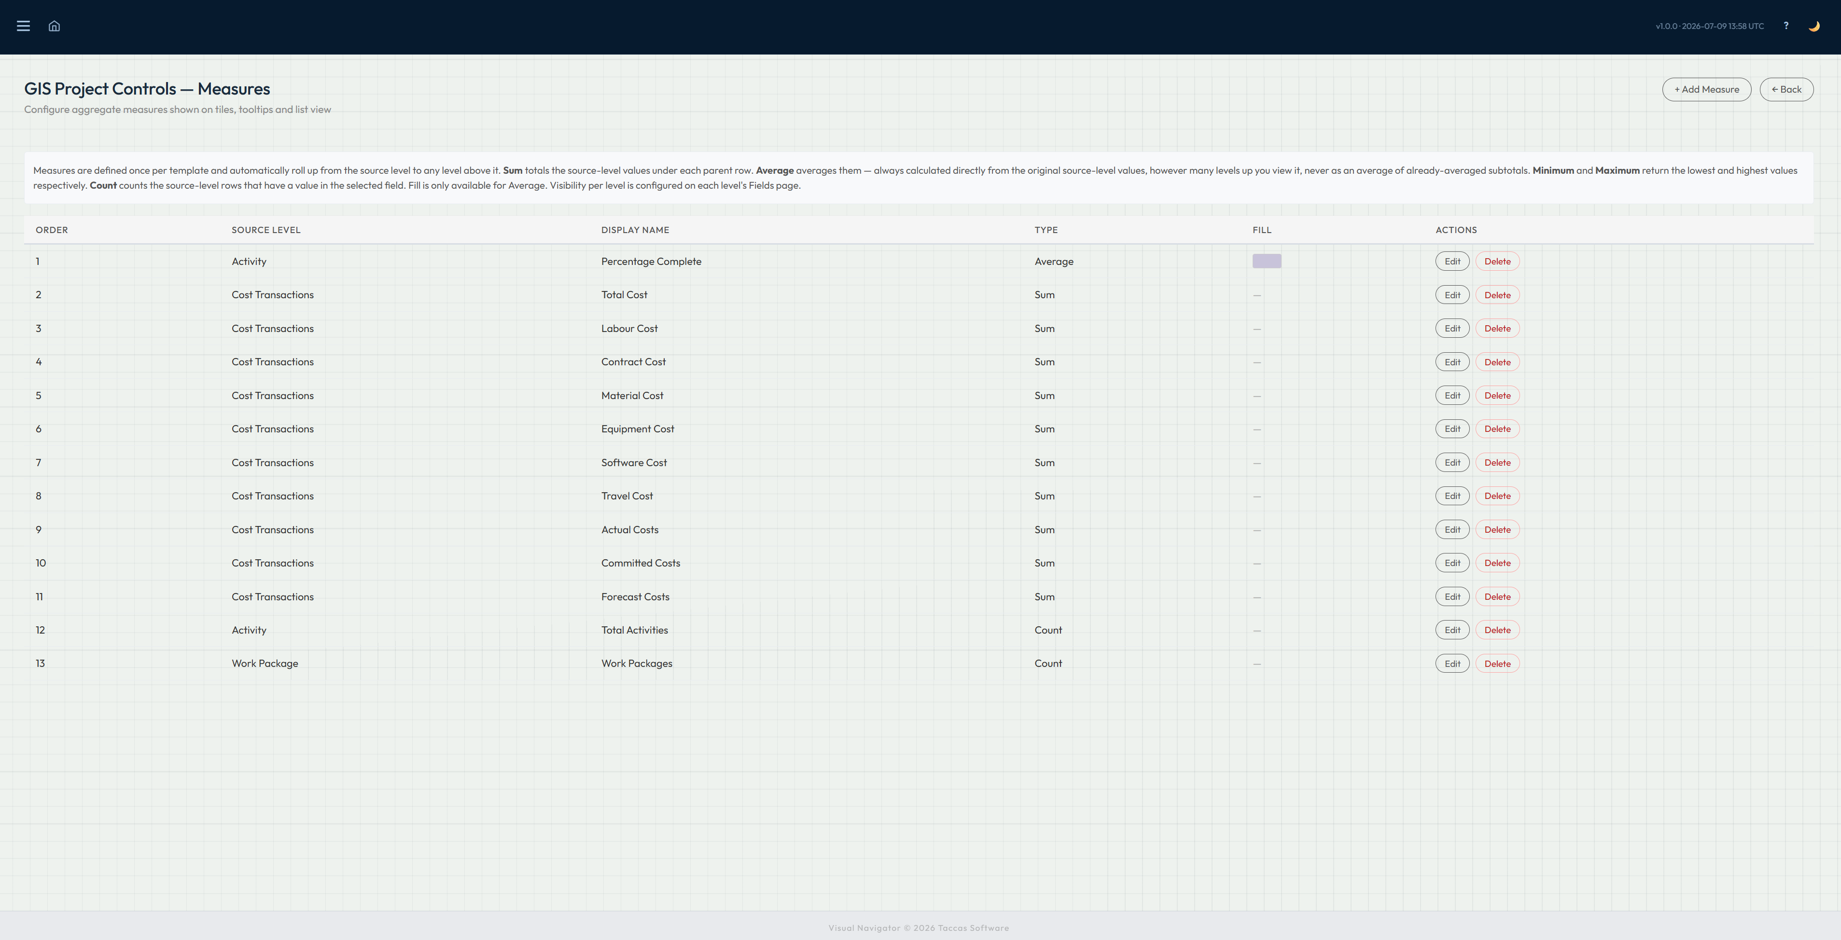The width and height of the screenshot is (1841, 940).
Task: Open the help question mark icon
Action: (x=1786, y=26)
